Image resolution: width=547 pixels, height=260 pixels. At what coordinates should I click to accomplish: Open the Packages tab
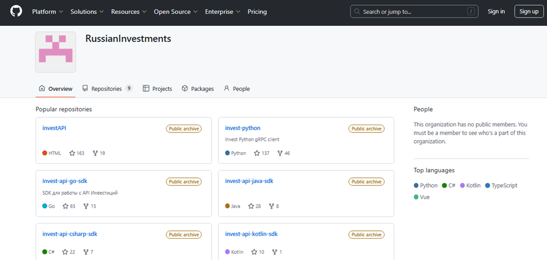click(x=198, y=89)
